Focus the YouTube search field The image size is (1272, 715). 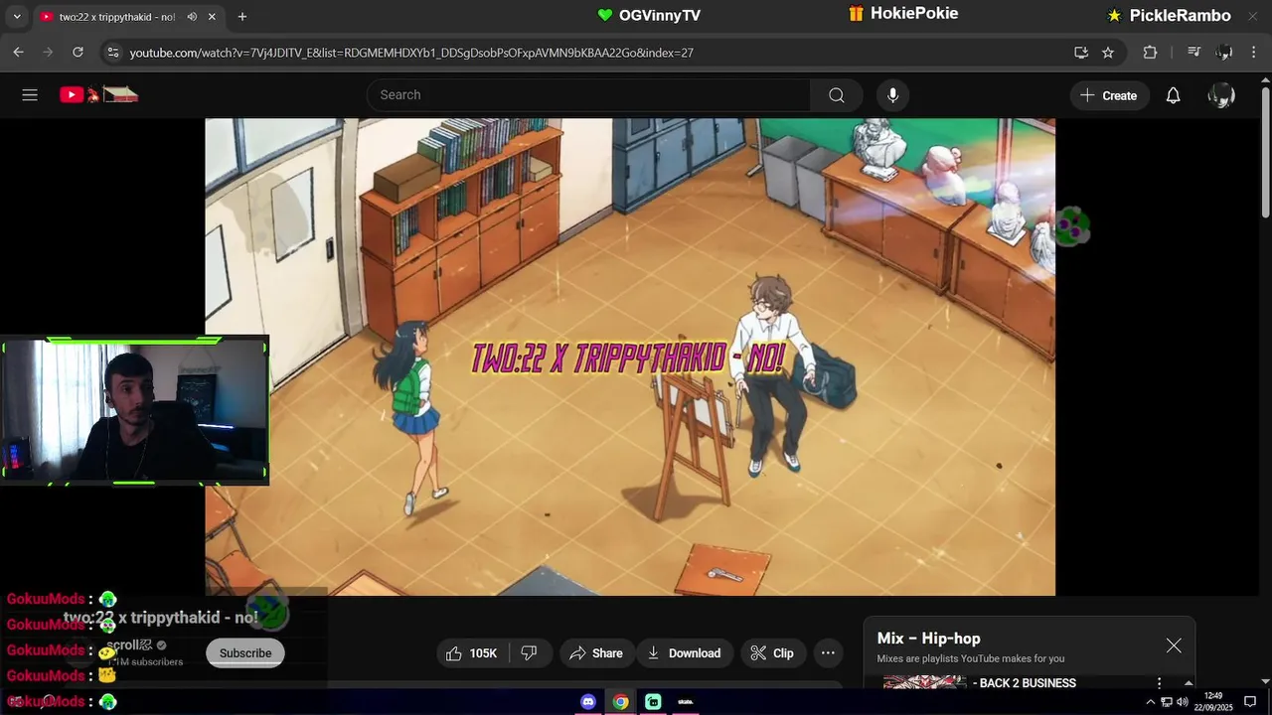588,95
